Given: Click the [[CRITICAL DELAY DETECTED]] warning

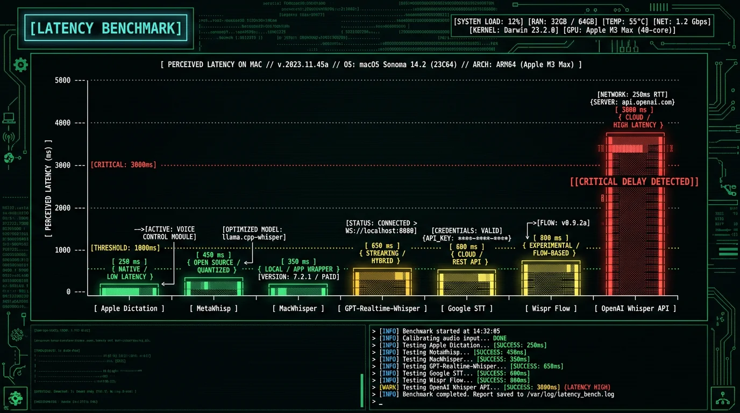Looking at the screenshot, I should (x=635, y=182).
